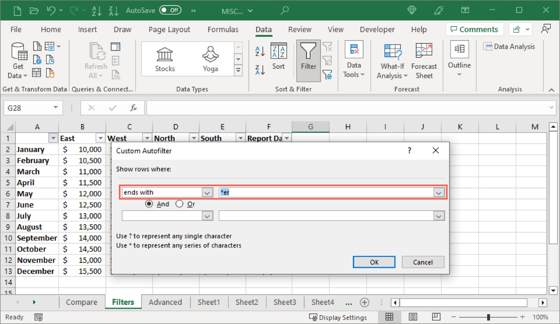Select the Yoga data type icon
560x324 pixels.
210,58
